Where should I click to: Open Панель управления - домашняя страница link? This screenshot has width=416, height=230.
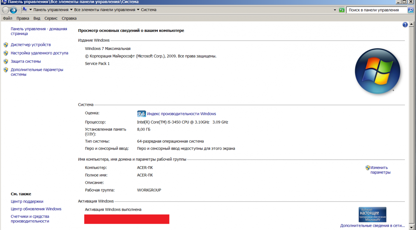39,31
